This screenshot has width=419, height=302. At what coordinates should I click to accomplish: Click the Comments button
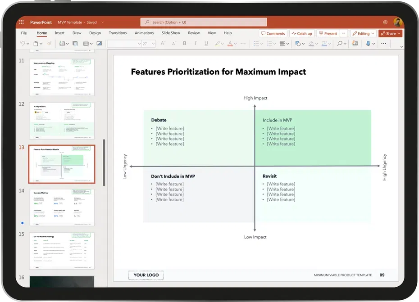pyautogui.click(x=273, y=33)
